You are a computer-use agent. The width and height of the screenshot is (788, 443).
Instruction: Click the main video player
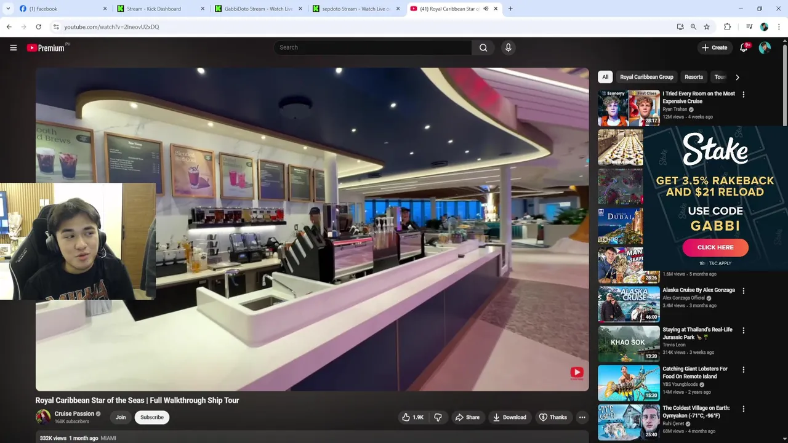pyautogui.click(x=312, y=229)
